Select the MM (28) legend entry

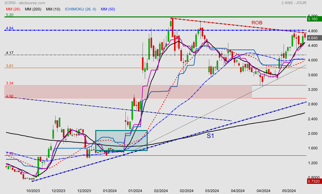tap(13, 9)
